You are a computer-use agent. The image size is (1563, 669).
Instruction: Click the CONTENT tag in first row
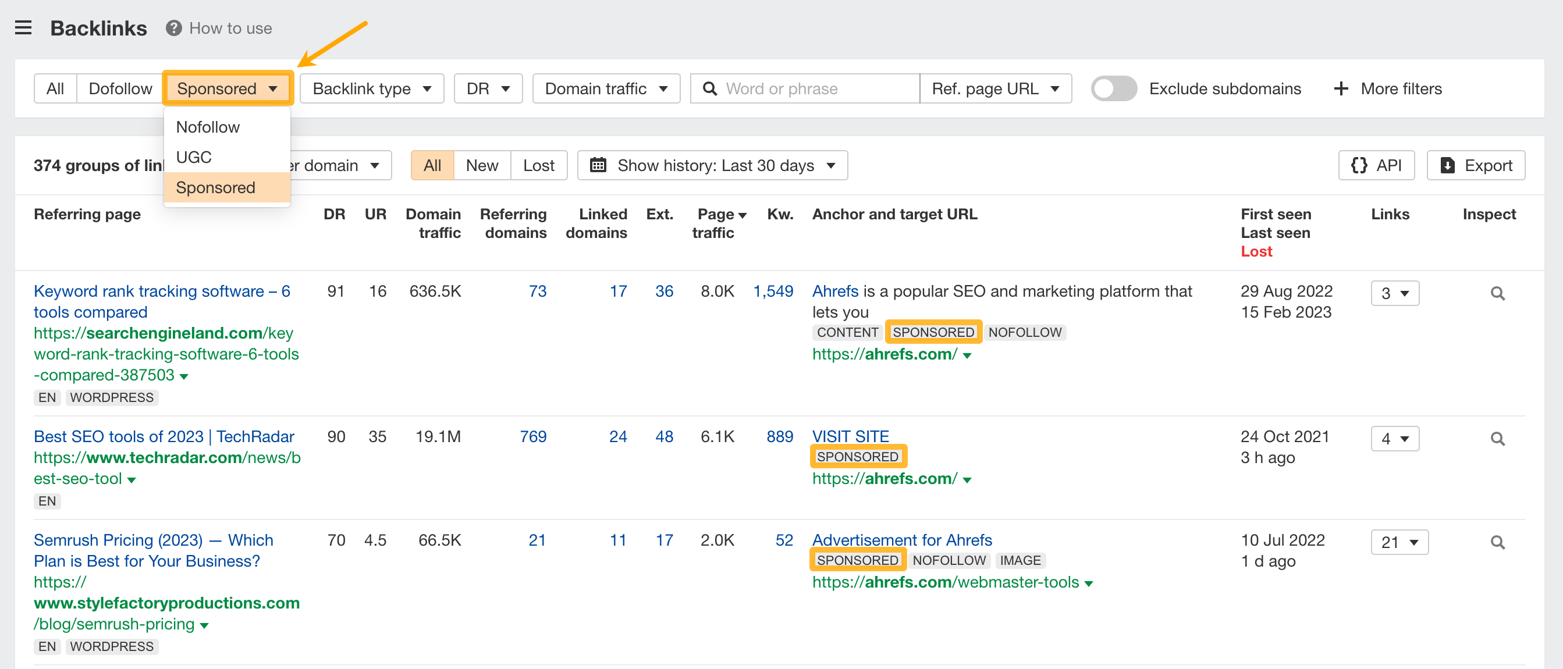847,332
